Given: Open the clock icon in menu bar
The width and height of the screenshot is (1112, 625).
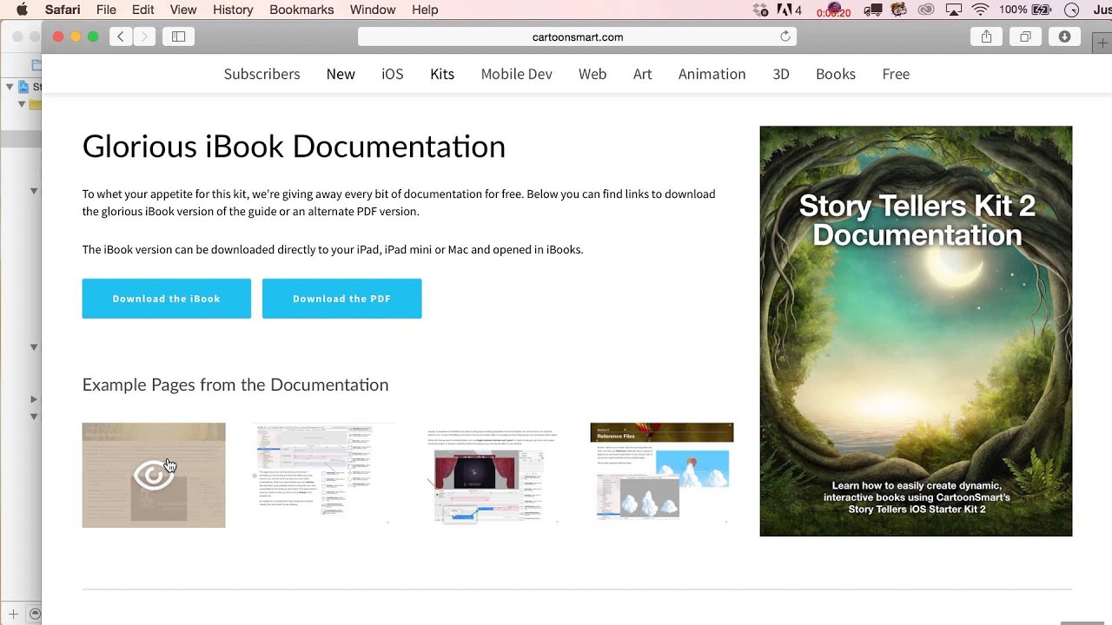Looking at the screenshot, I should [1072, 10].
